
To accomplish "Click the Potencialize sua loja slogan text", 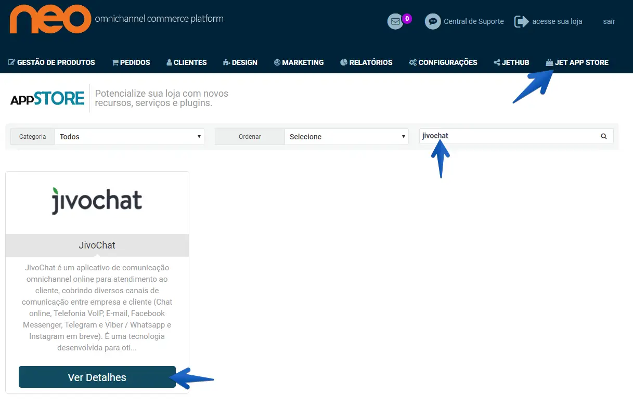I will 162,98.
